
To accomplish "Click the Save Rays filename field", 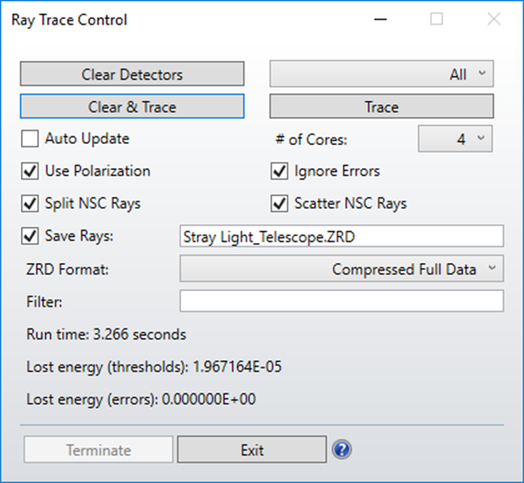I will pos(342,236).
